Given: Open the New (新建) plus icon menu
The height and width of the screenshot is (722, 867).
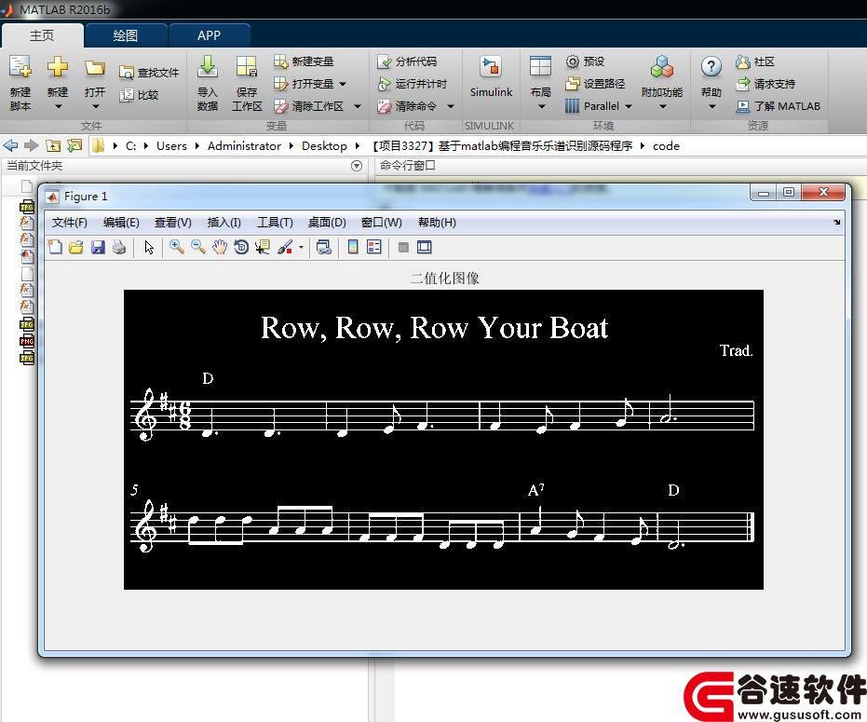Looking at the screenshot, I should (x=58, y=67).
